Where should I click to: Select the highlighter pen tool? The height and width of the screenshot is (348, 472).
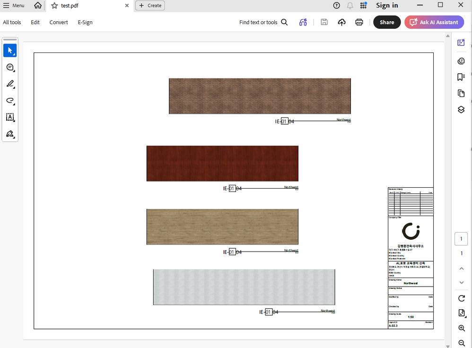coord(10,84)
